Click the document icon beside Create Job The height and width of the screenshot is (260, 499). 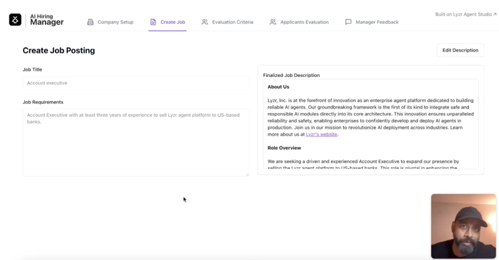(x=153, y=22)
